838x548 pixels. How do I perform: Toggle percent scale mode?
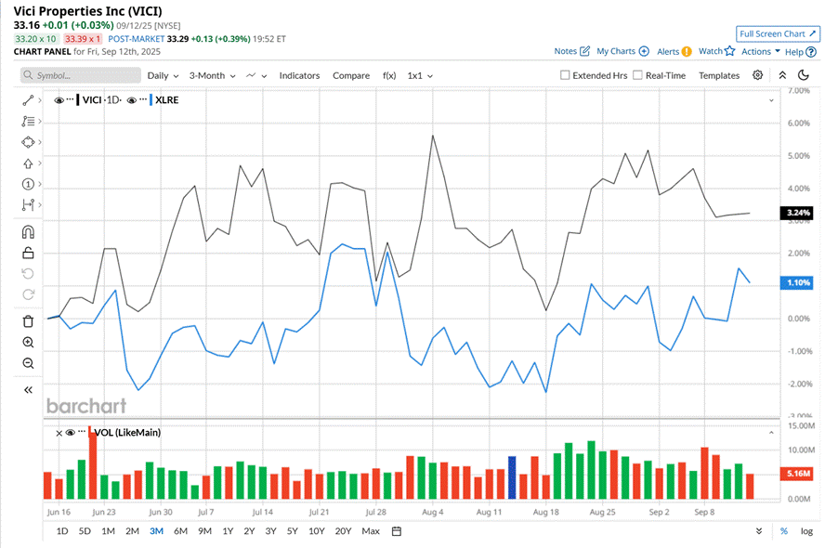click(783, 531)
